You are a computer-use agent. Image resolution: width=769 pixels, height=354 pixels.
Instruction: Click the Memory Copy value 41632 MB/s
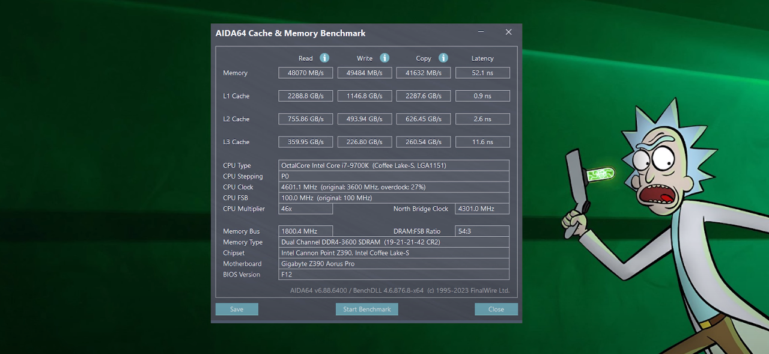coord(423,73)
